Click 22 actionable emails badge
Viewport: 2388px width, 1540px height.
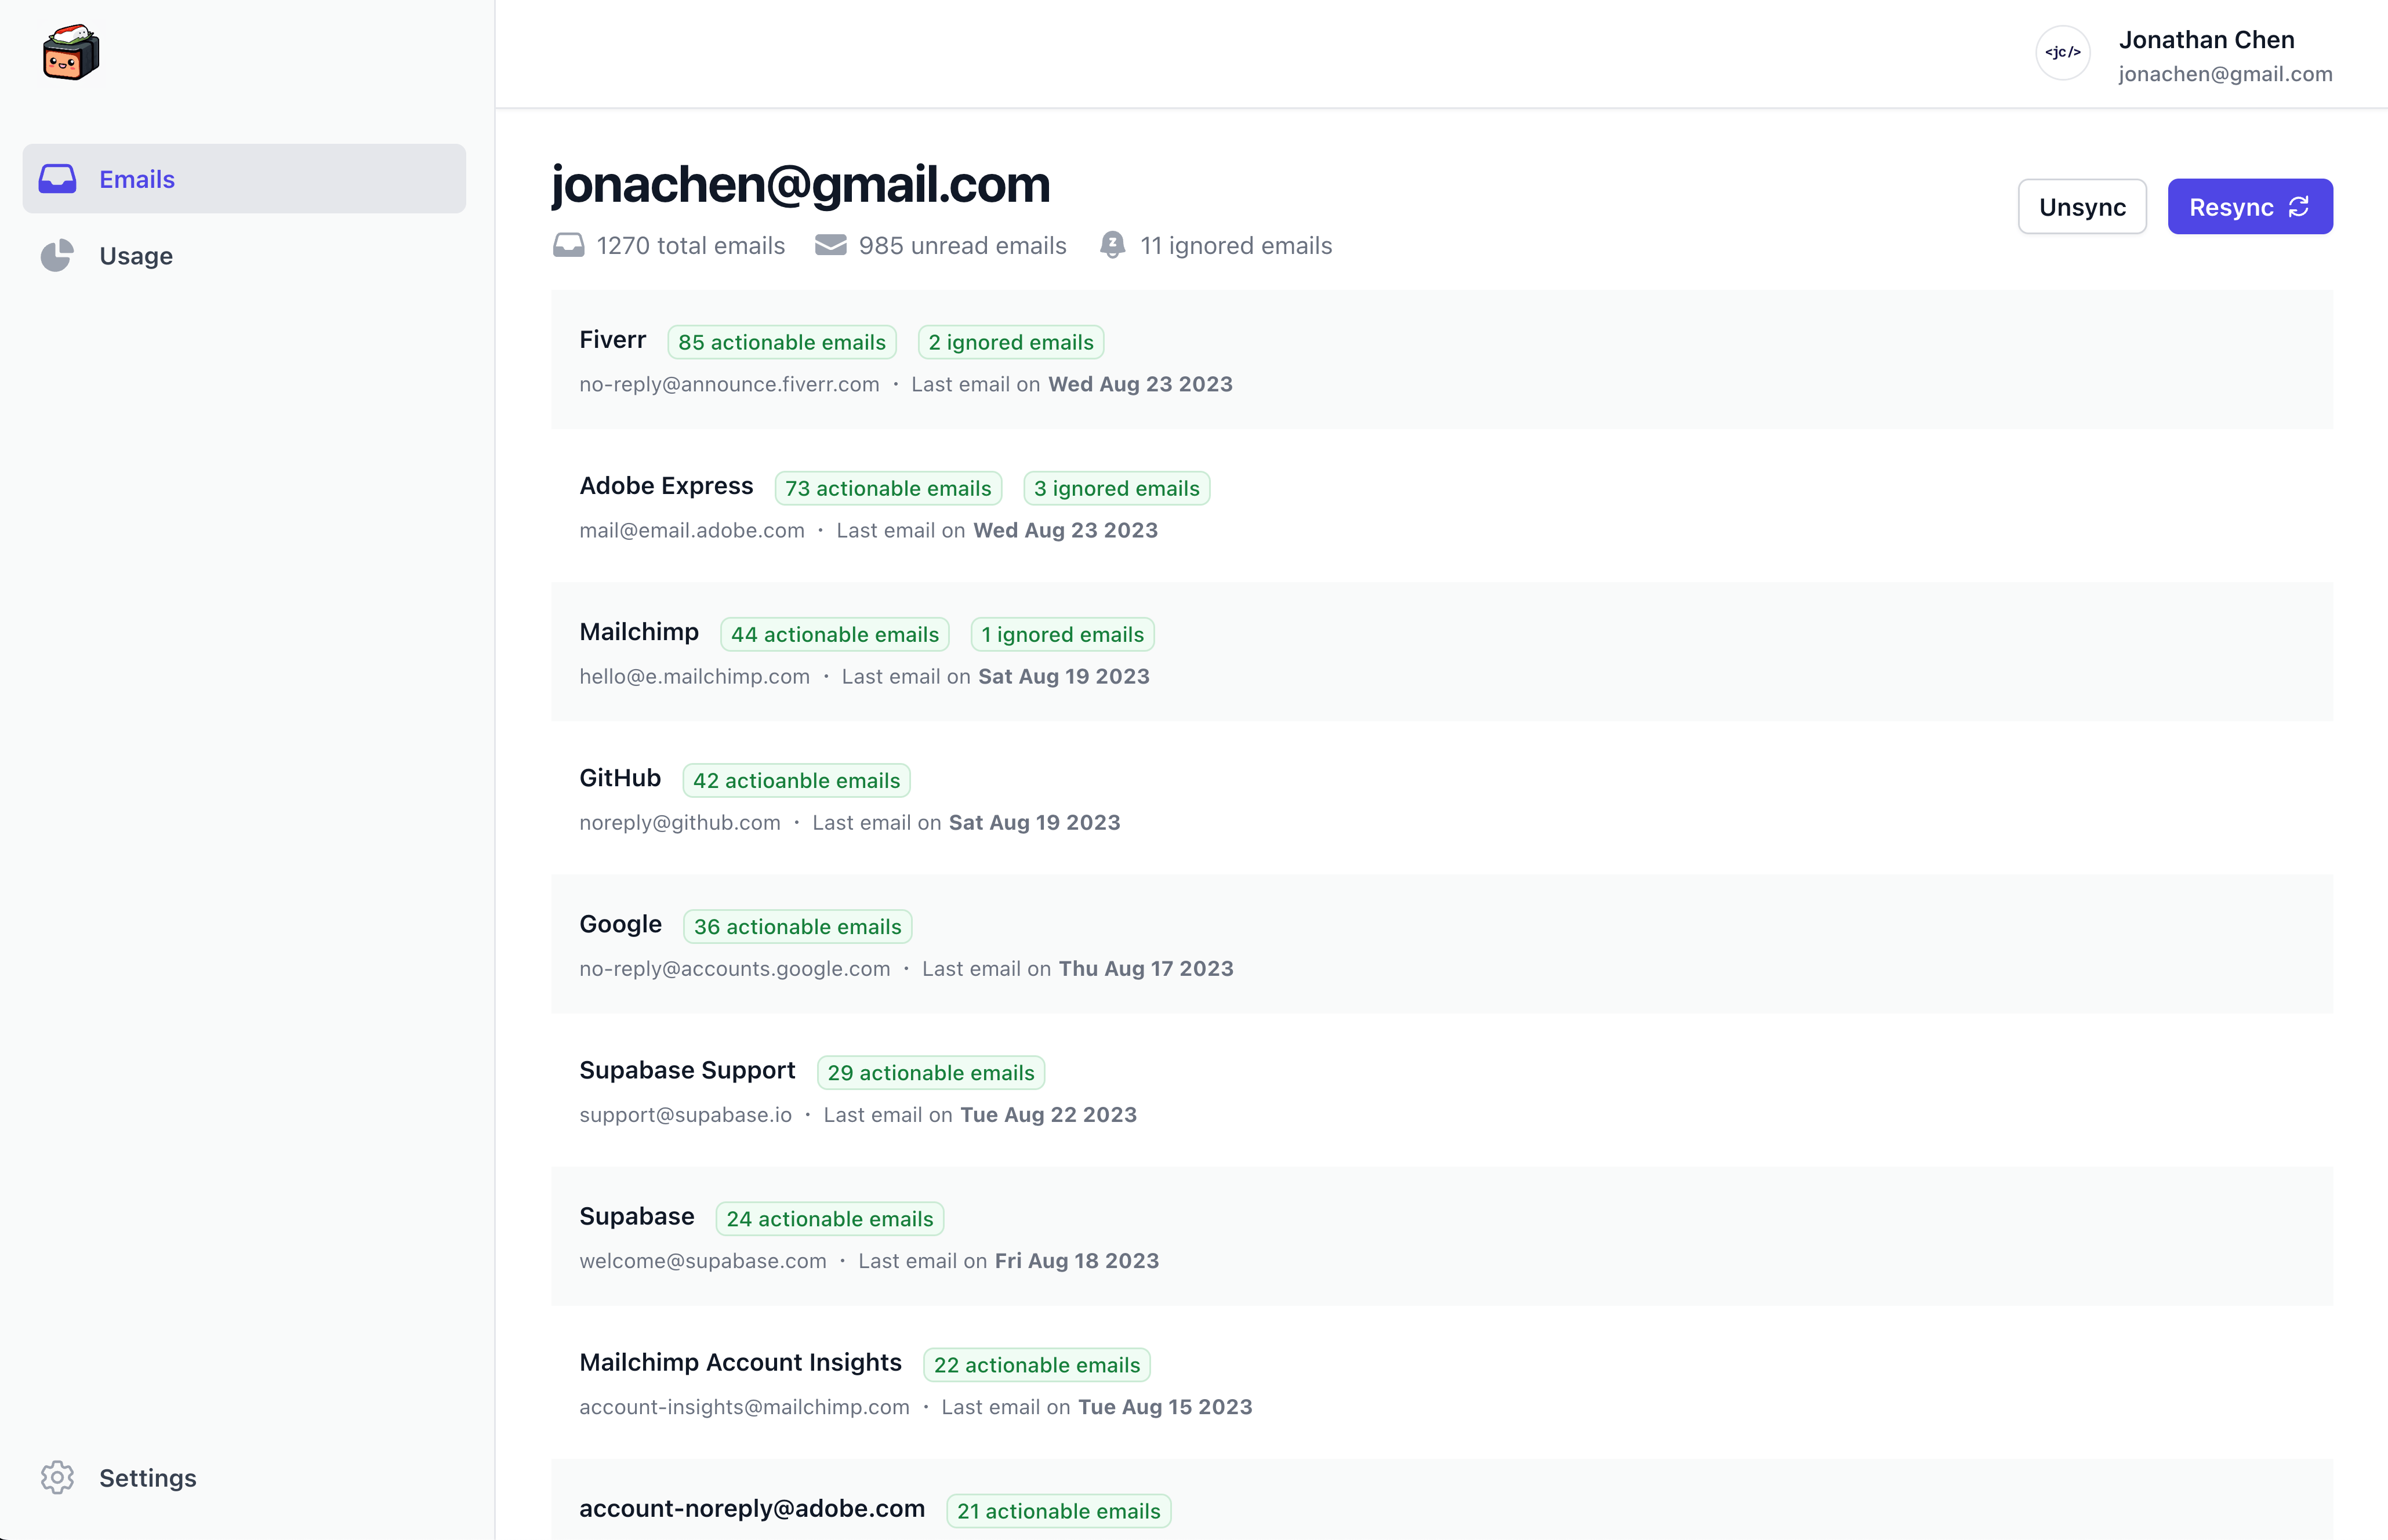(1037, 1364)
